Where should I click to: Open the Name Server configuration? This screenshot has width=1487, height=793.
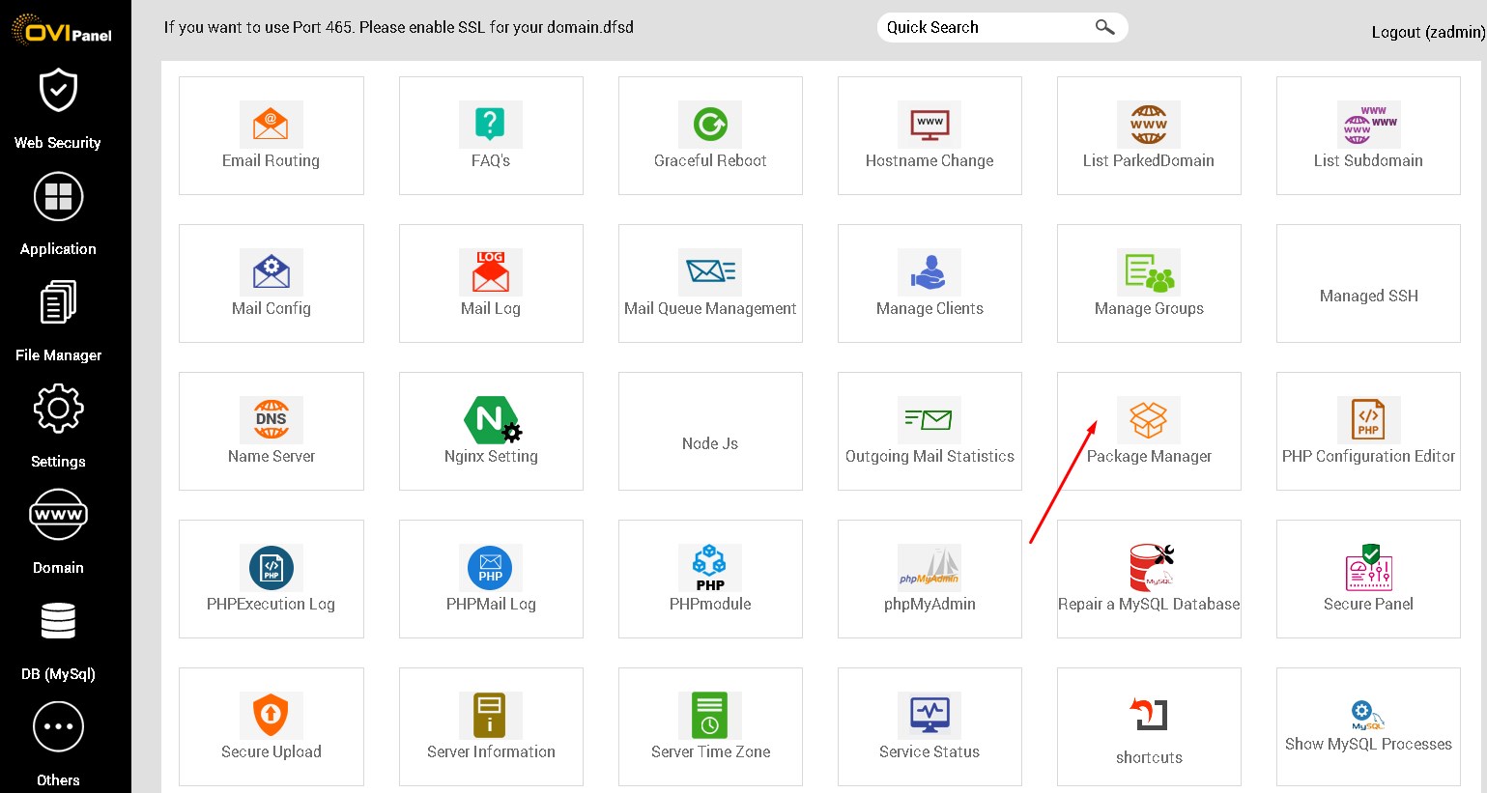click(x=271, y=430)
